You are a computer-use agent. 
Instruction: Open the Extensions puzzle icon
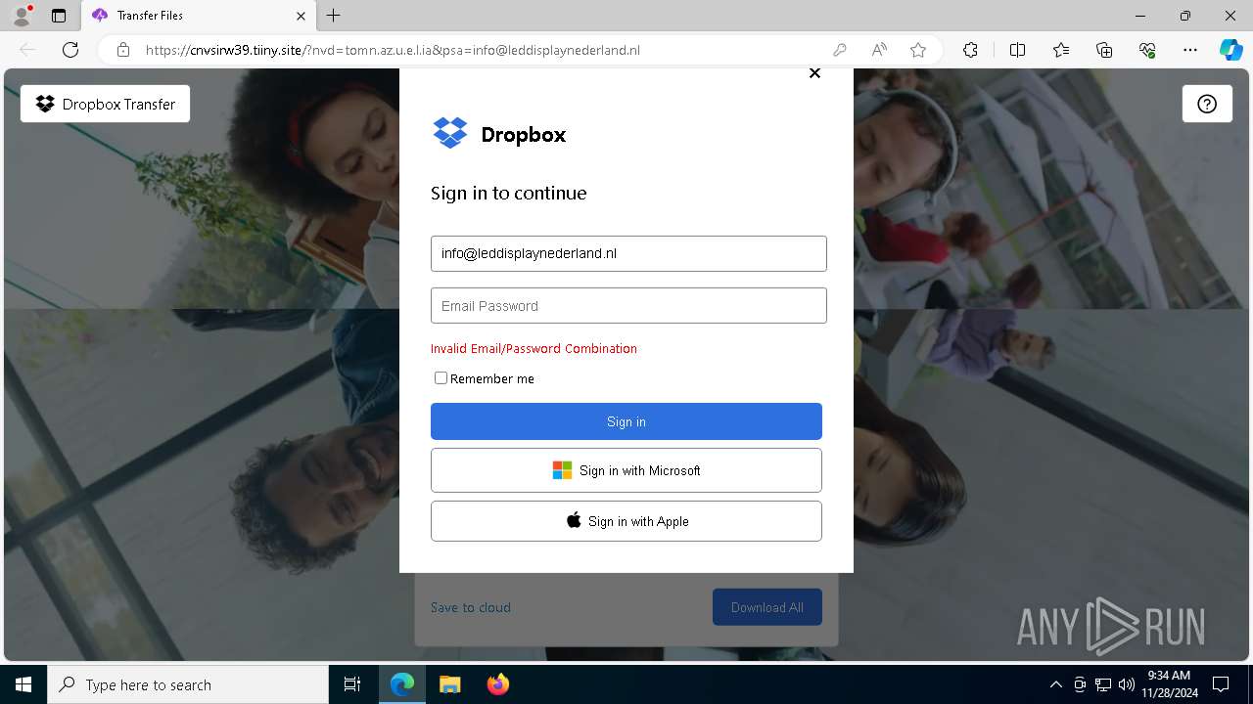[x=970, y=50]
